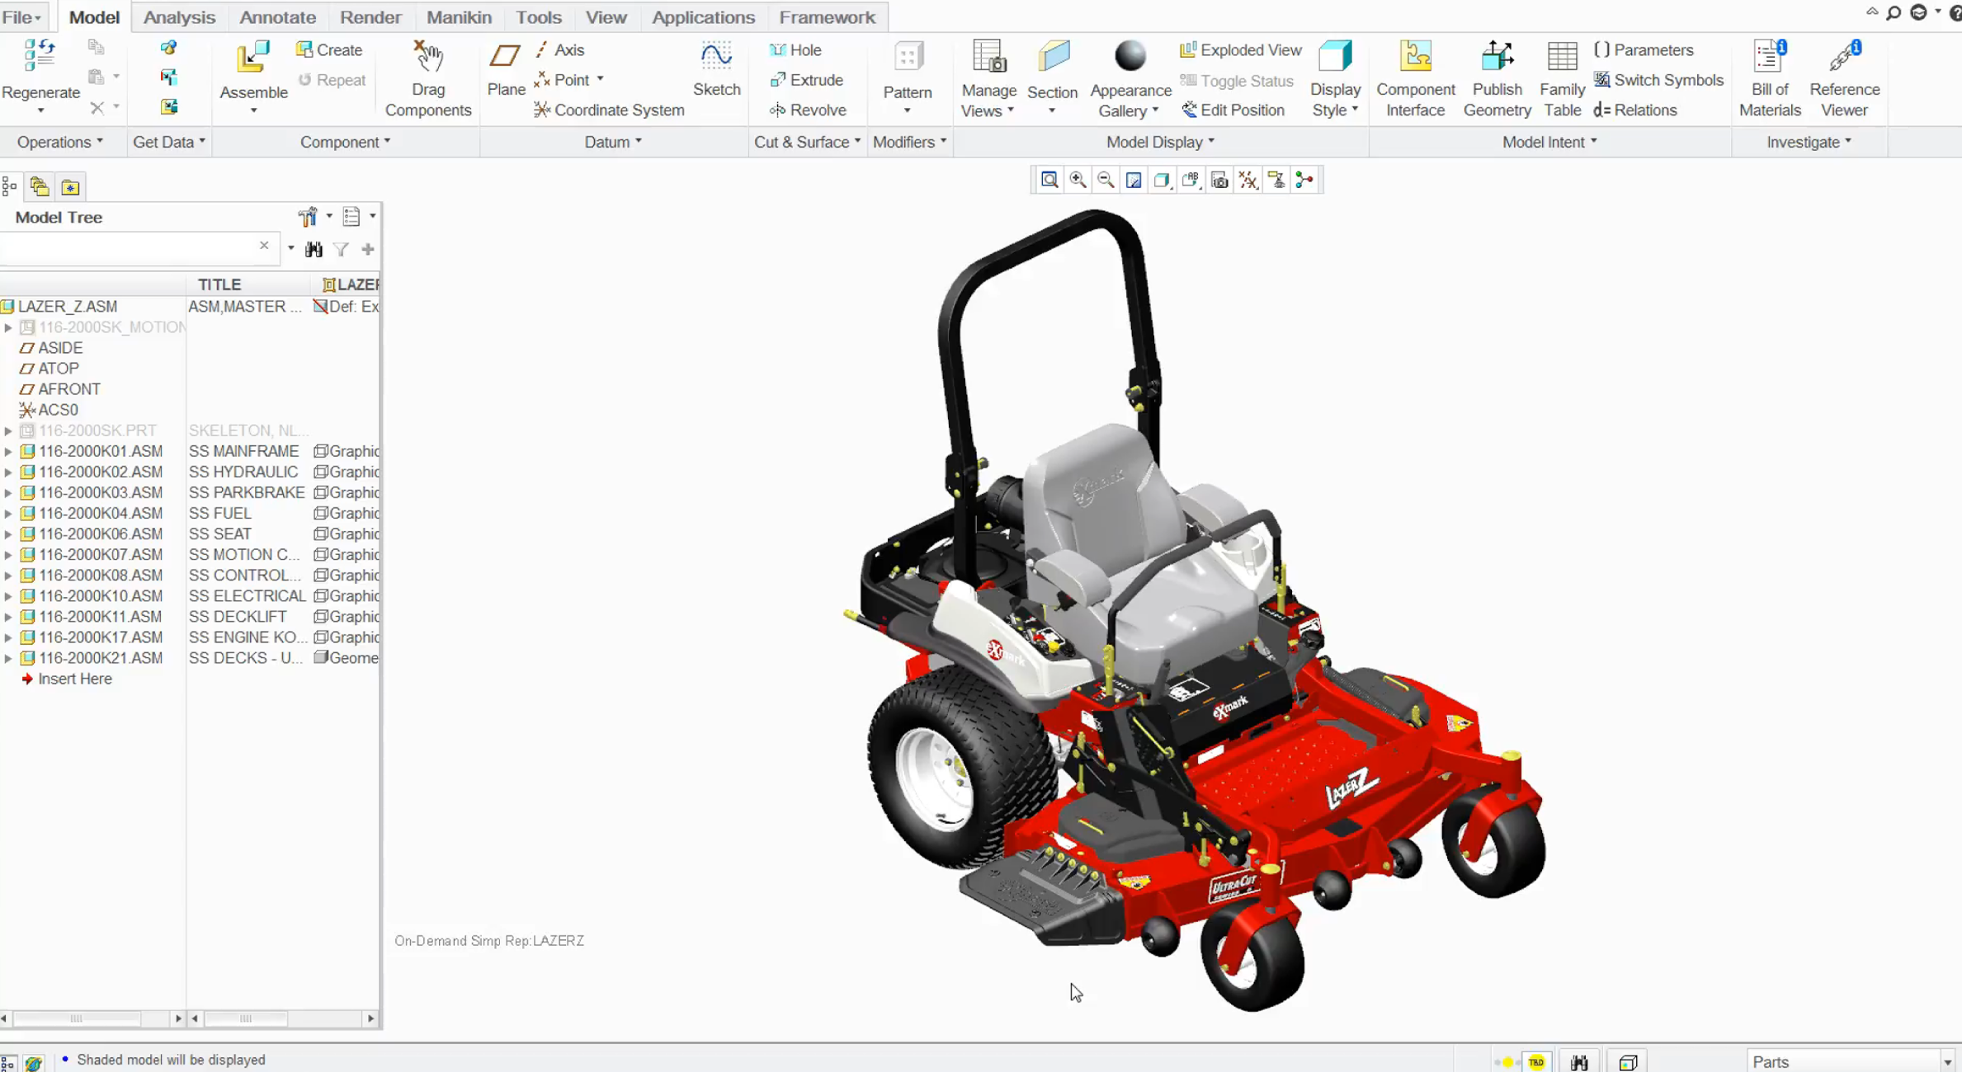Click the Hole button
The height and width of the screenshot is (1072, 1962).
tap(795, 50)
